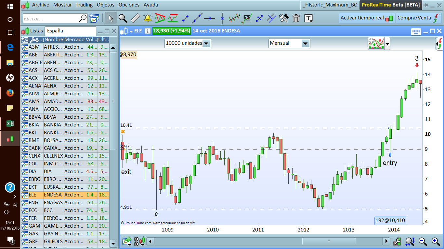Select the ENDESA row in list
The image size is (444, 249).
[65, 195]
